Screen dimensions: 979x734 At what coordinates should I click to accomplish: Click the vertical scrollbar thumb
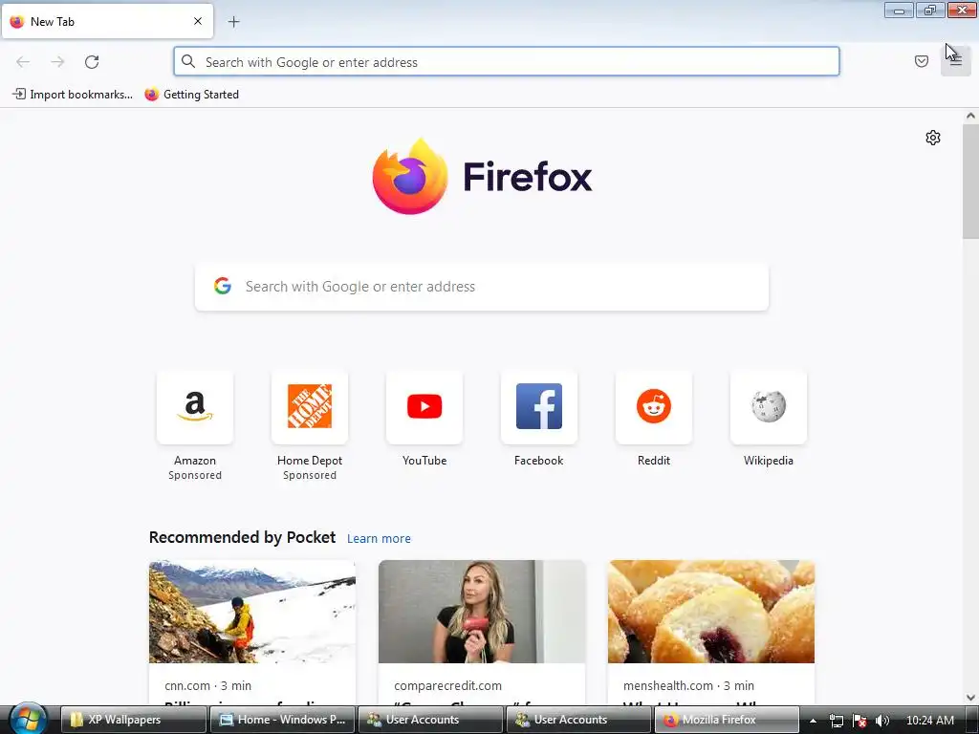click(970, 181)
